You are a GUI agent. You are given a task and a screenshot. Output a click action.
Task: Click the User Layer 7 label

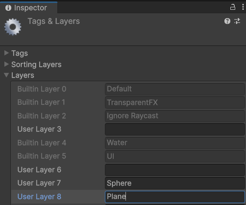click(39, 183)
